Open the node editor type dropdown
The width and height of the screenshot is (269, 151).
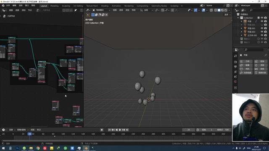(4, 10)
